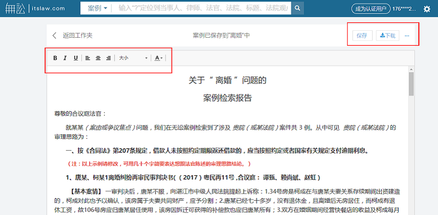
Task: Align text to the left
Action: tap(88, 58)
